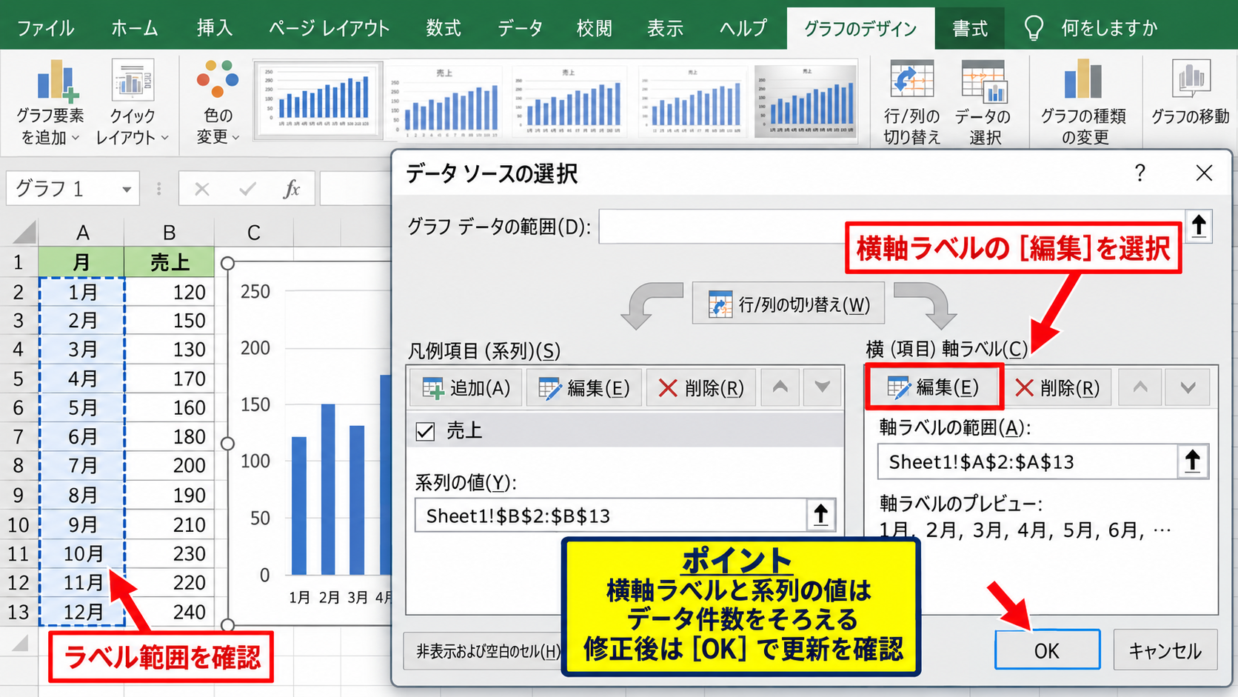Click 編集(E) under 横(項目)軸ラベル
Screen dimensions: 1238x697
[933, 387]
